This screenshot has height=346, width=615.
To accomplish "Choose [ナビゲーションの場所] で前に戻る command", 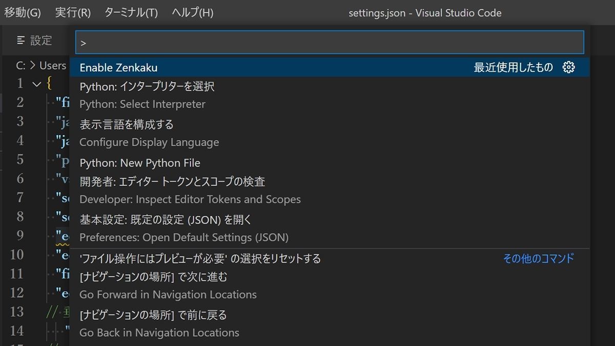I will [x=330, y=323].
